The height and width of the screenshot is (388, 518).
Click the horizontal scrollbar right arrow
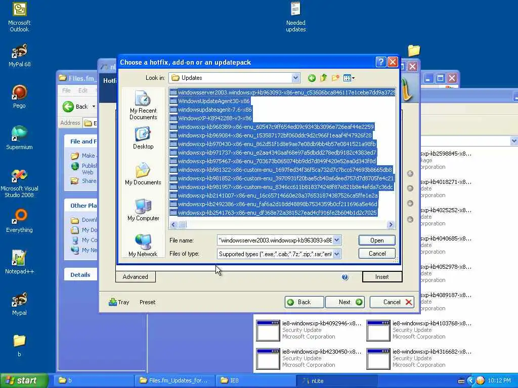tap(391, 225)
